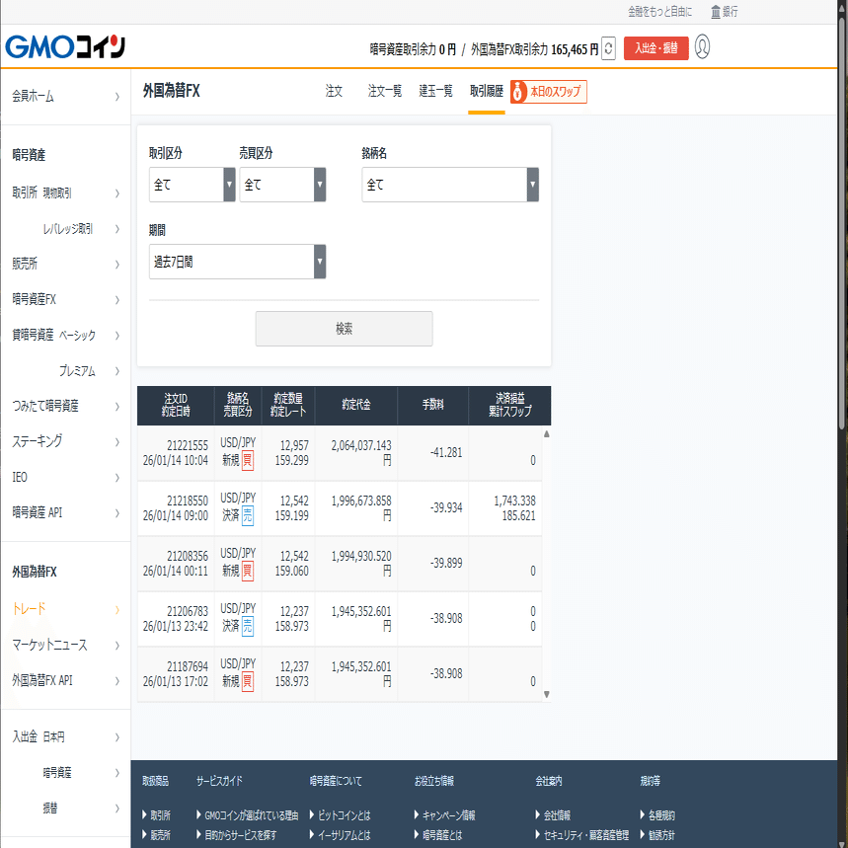Refresh the trading balance display

click(608, 48)
